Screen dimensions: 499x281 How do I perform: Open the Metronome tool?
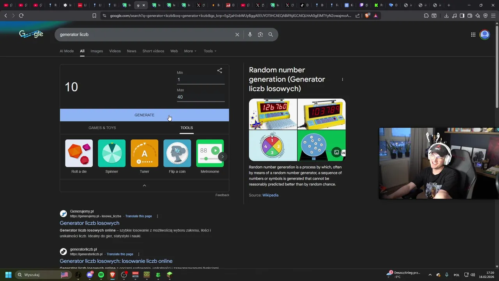[x=210, y=157]
